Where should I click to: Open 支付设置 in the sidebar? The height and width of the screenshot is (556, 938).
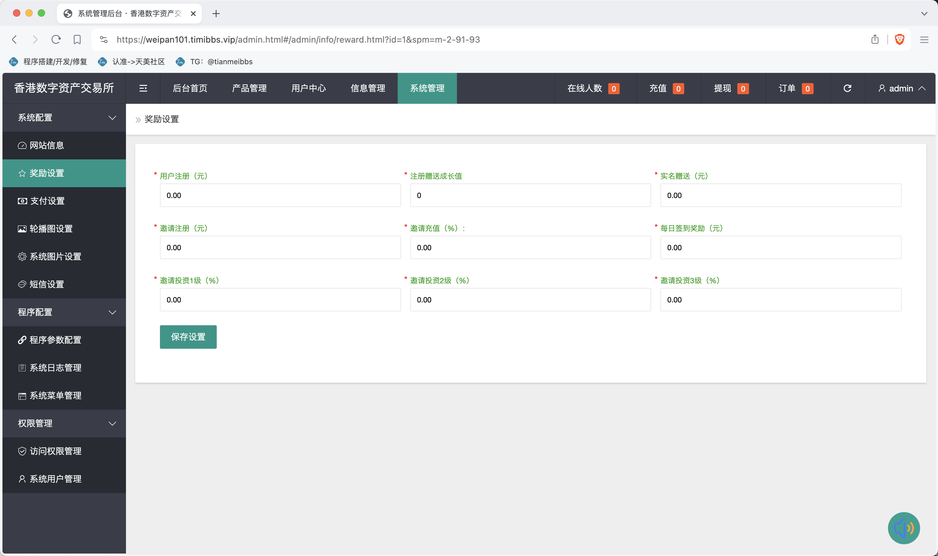pos(64,201)
